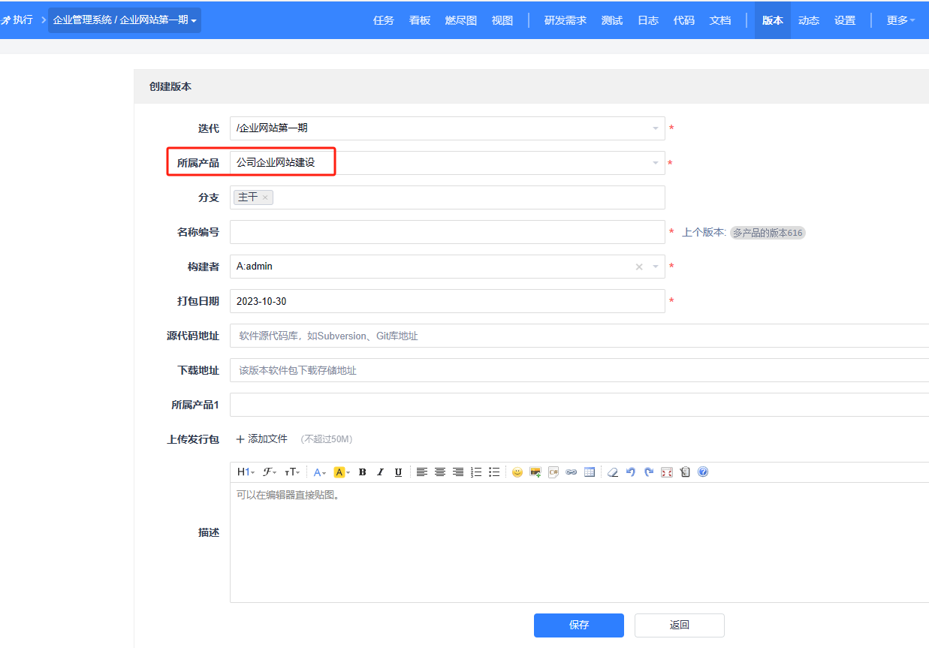The image size is (929, 648).
Task: Insert an image in the editor
Action: (x=535, y=472)
